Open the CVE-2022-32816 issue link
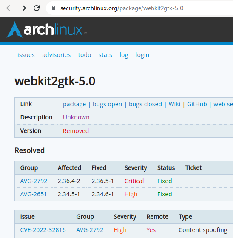Viewport: 233px width, 238px height. (x=43, y=230)
